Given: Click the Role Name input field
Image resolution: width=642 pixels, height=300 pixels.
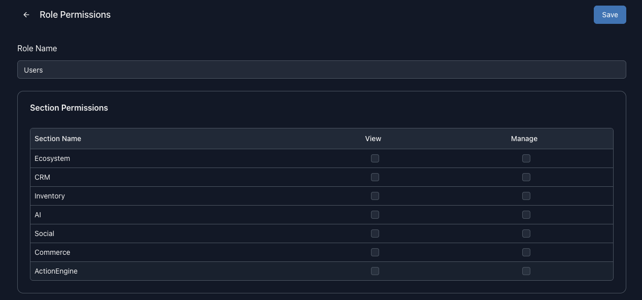Looking at the screenshot, I should tap(321, 70).
